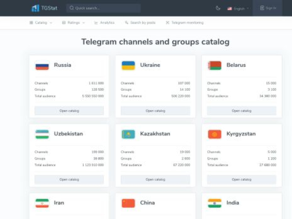Select the Kazakhstan heading
Image resolution: width=292 pixels, height=219 pixels.
(x=155, y=134)
